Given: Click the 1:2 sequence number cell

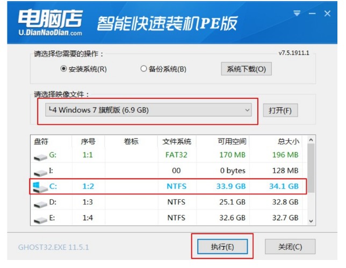Looking at the screenshot, I should point(88,186).
